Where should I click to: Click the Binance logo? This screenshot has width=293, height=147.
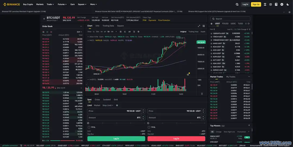11,4
